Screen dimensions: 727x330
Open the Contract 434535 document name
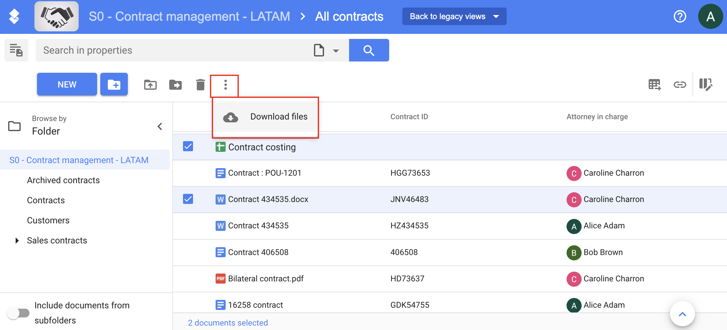click(x=258, y=226)
